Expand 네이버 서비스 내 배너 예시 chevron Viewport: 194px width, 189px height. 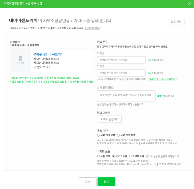(x=11, y=45)
